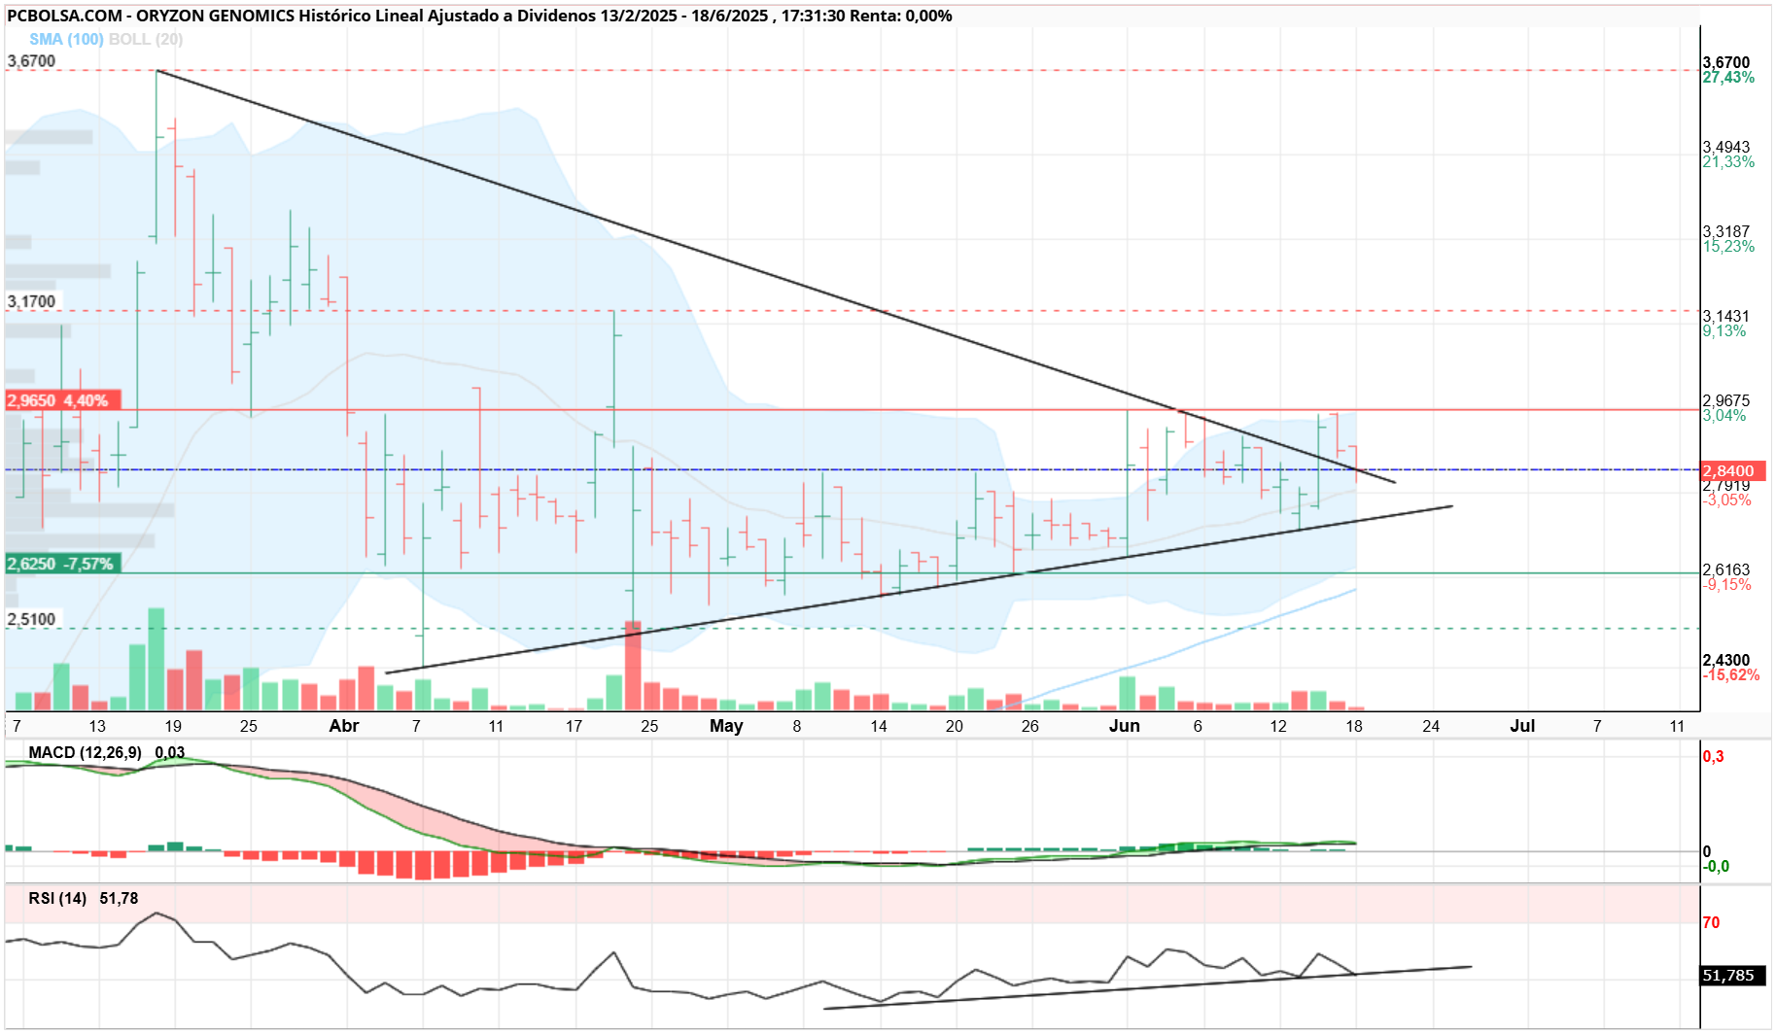Click the 3,1431 right axis price label

click(x=1725, y=316)
